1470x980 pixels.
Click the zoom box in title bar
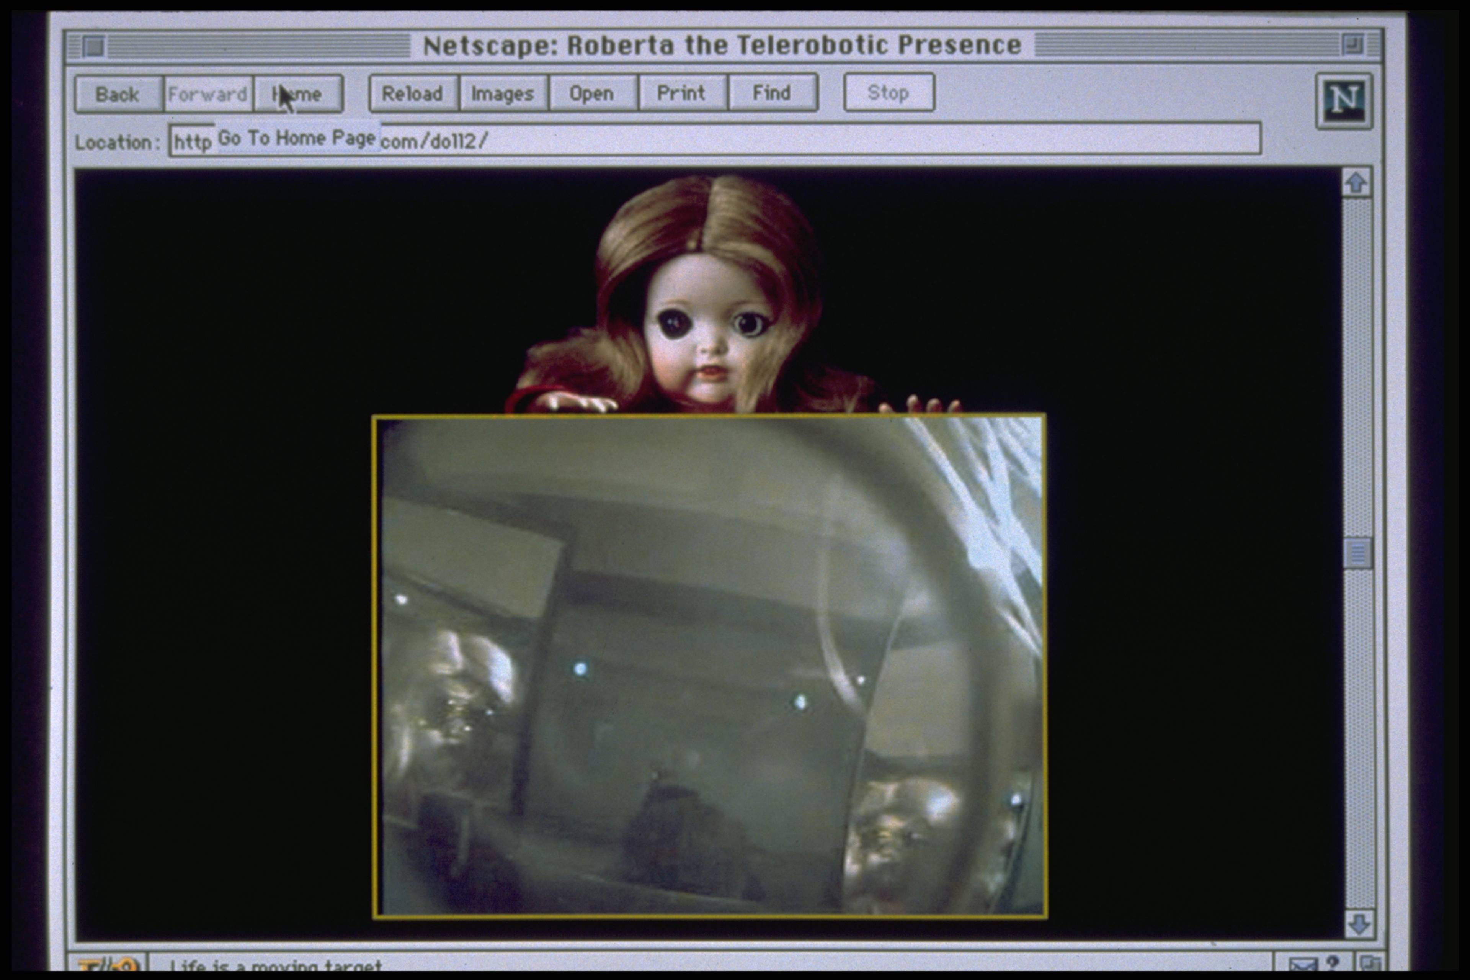tap(1352, 45)
